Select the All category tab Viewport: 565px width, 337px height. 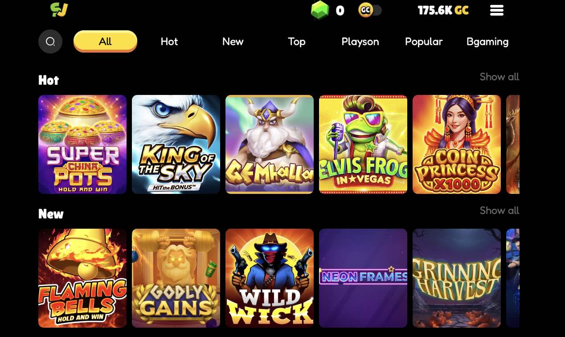(x=105, y=41)
